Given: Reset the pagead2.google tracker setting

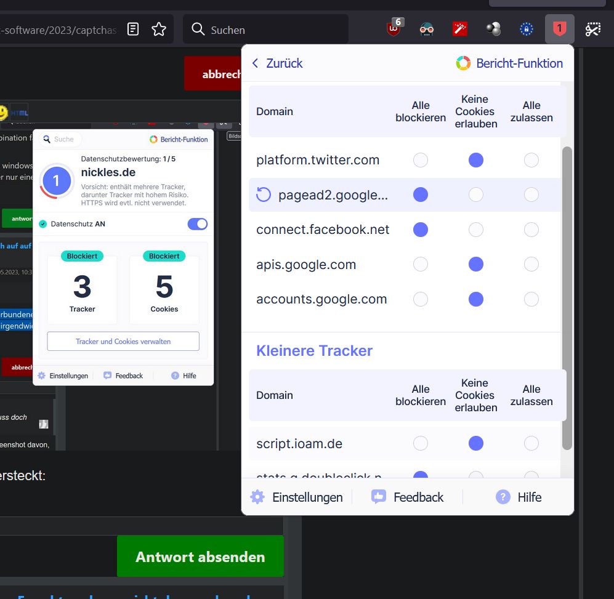Looking at the screenshot, I should (264, 195).
